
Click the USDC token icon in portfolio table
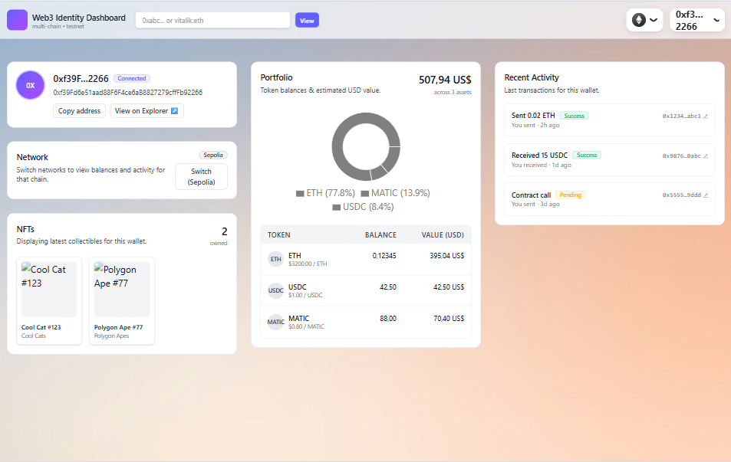[275, 290]
